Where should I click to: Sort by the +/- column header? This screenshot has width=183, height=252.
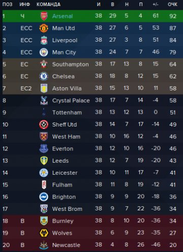pos(156,5)
